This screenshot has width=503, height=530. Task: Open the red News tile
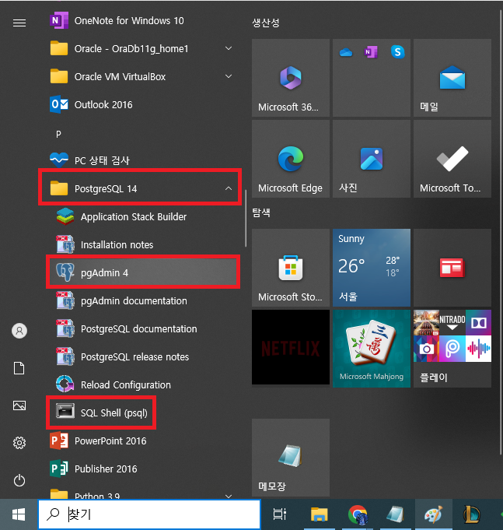pyautogui.click(x=452, y=268)
